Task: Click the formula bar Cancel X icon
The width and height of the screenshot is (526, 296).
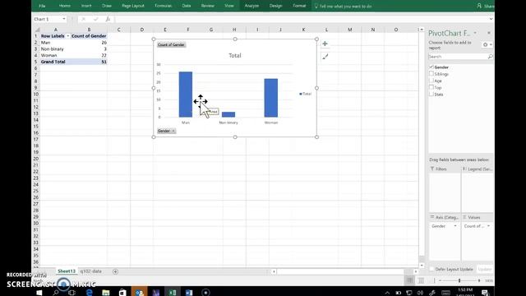Action: pos(84,19)
